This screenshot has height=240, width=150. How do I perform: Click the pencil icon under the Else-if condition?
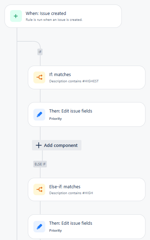pyautogui.click(x=39, y=226)
